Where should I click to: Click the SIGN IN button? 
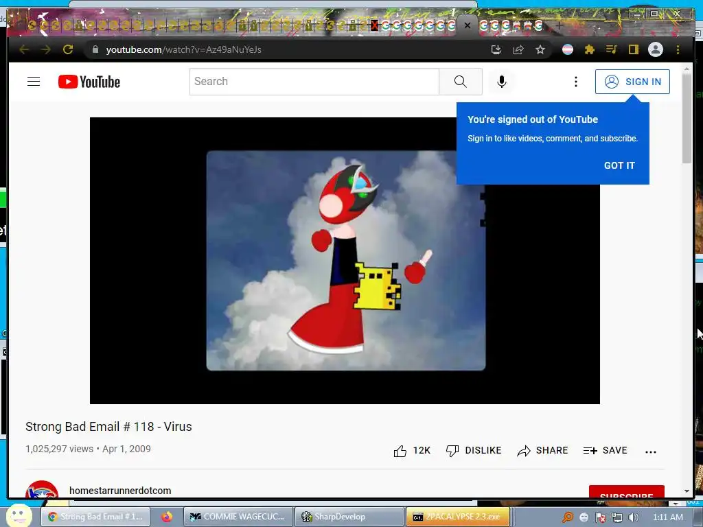(x=632, y=82)
